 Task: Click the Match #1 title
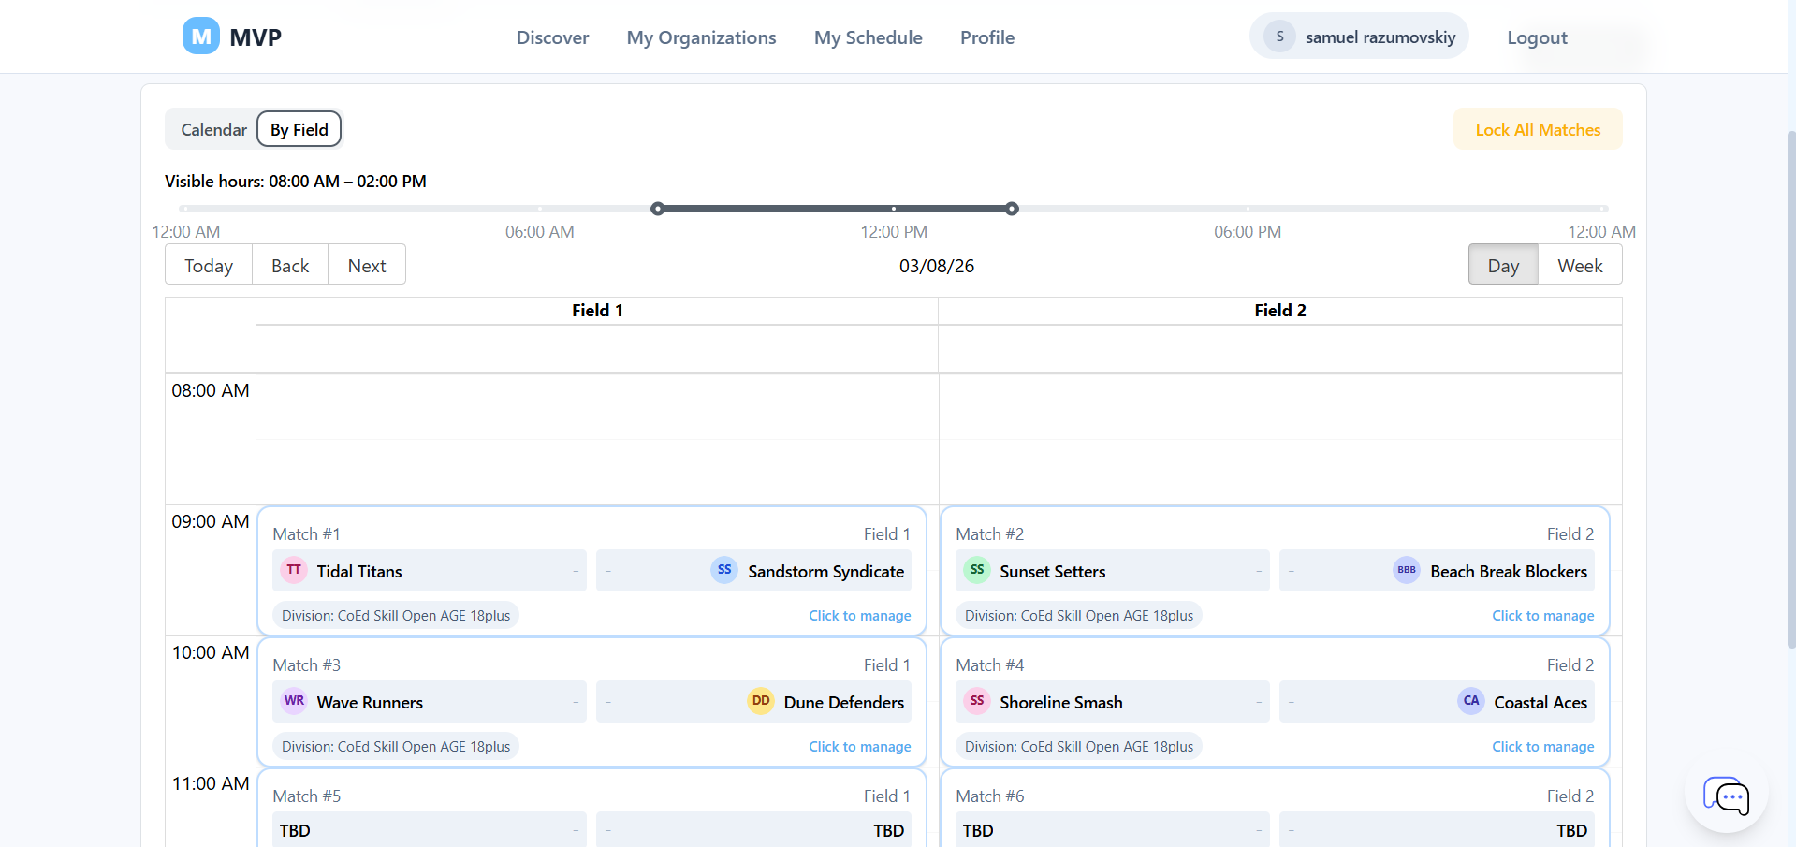click(306, 533)
